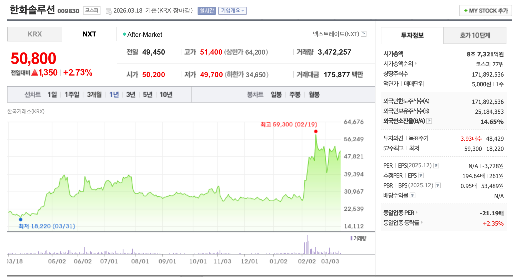Select the NXT tab
This screenshot has height=277, width=523.
(89, 34)
